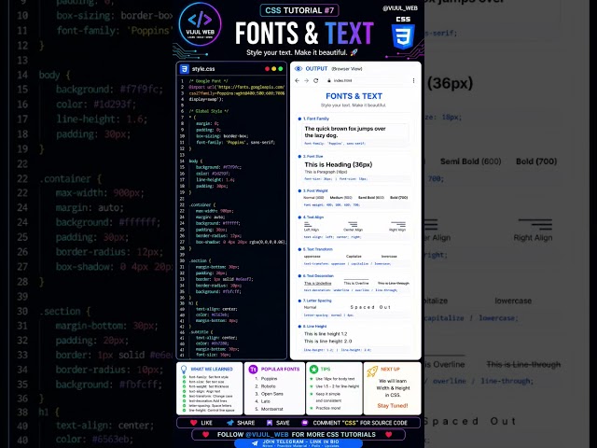Click 'Practice more!' in the Tips card
Screen dimensions: 597x448
pos(328,408)
